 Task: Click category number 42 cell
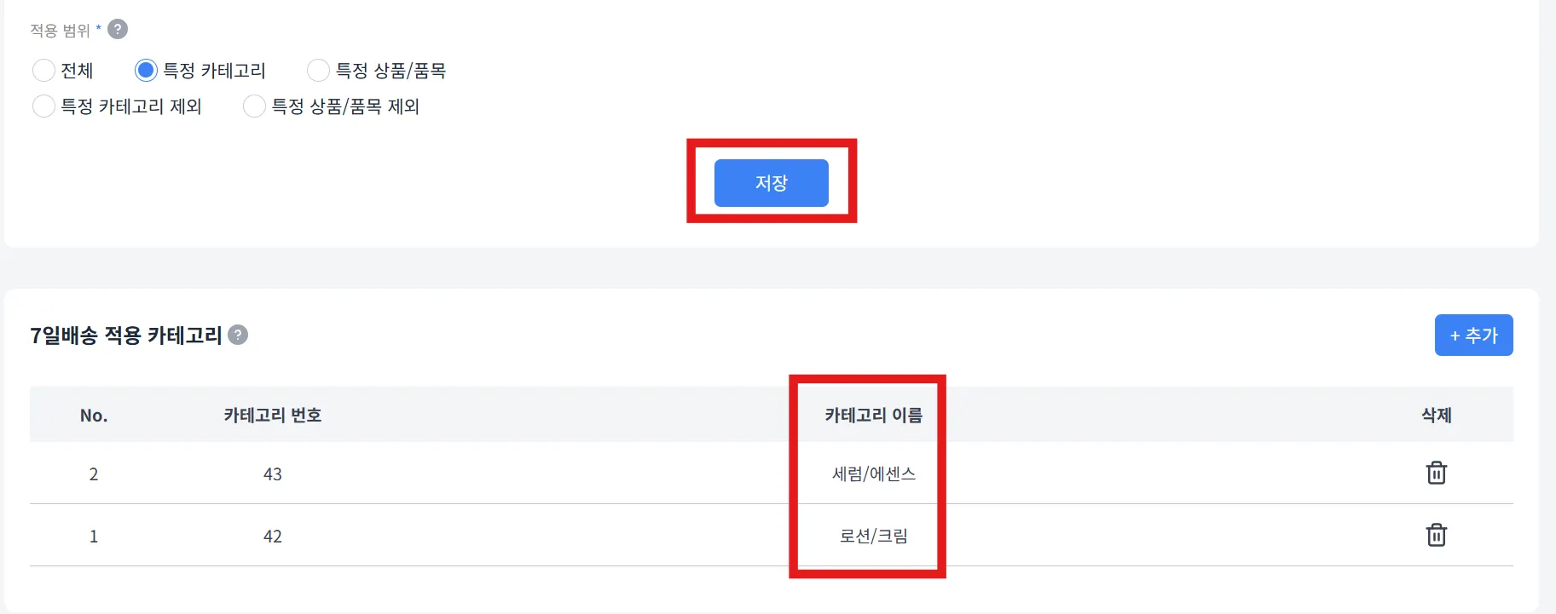point(273,537)
